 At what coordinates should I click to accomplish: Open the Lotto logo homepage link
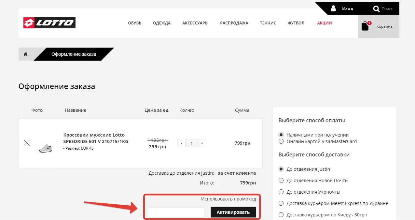tap(49, 23)
